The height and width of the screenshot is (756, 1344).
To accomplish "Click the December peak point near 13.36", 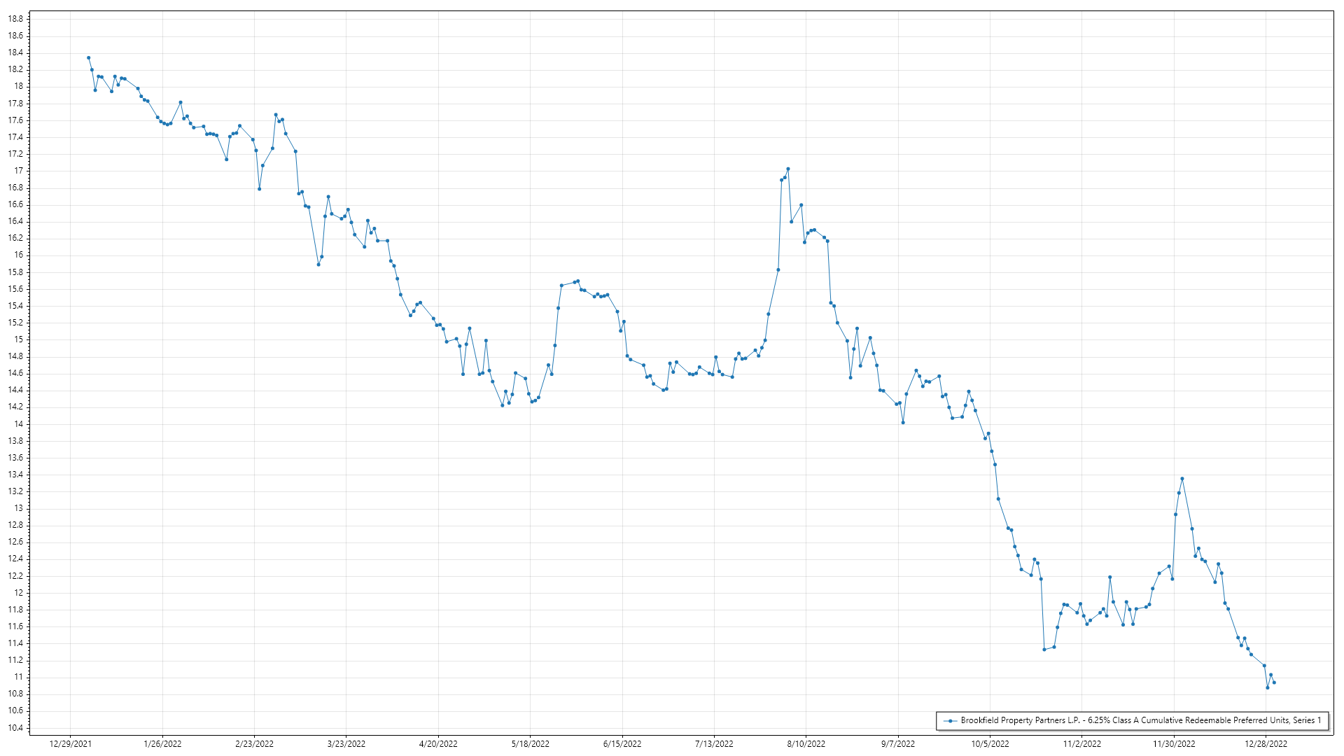I will [x=1182, y=479].
